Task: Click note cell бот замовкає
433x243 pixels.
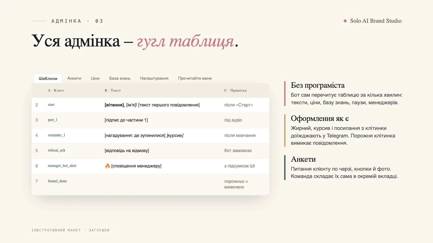Action: pyautogui.click(x=238, y=151)
